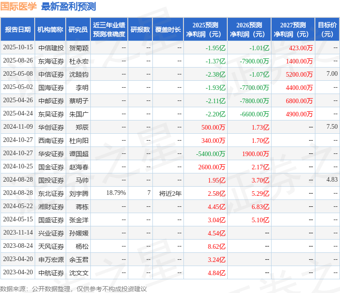This screenshot has height=293, width=340.
Task: Click institution cell 中航证券
Action: click(x=51, y=273)
